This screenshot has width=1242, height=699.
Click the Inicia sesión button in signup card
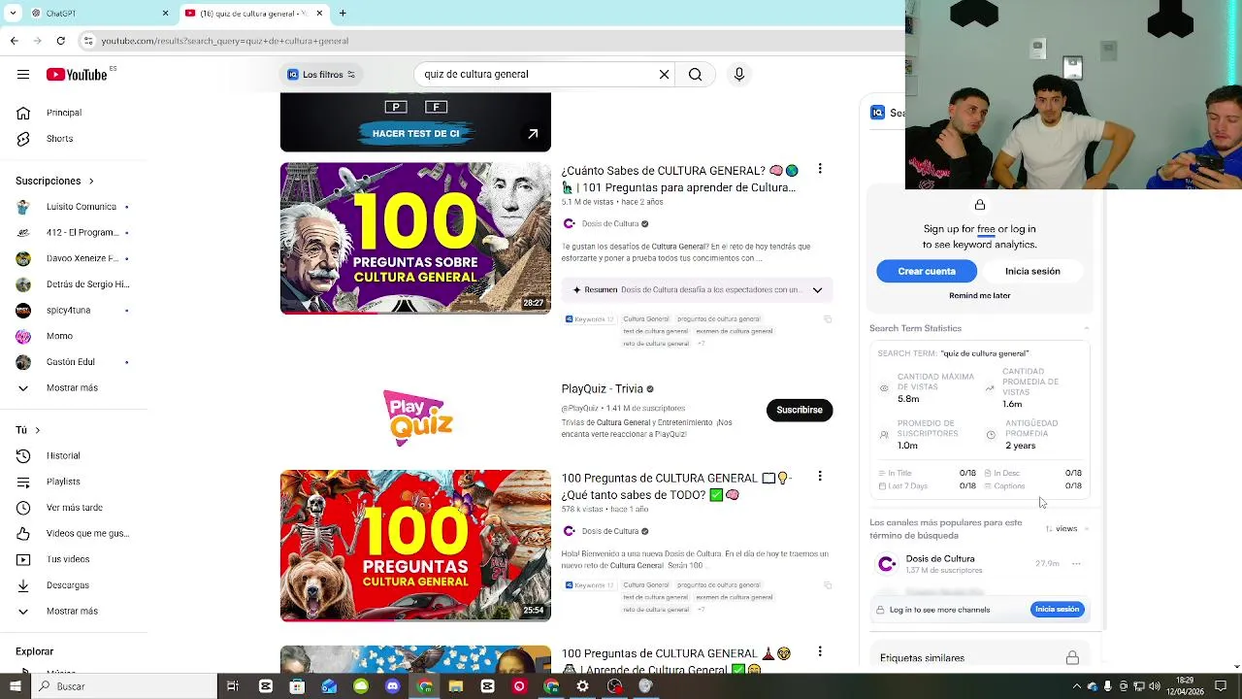[x=1032, y=272]
